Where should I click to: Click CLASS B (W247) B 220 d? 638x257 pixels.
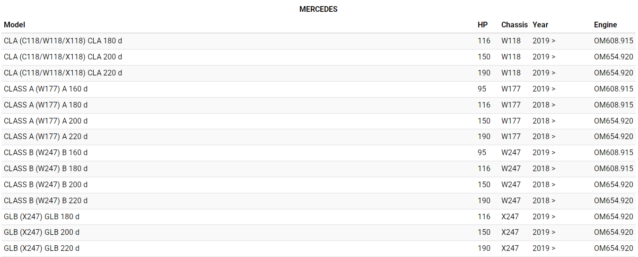(46, 201)
